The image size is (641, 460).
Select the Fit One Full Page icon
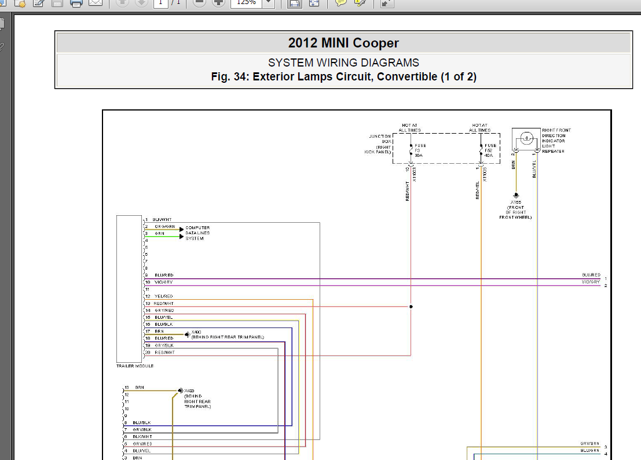(x=314, y=3)
